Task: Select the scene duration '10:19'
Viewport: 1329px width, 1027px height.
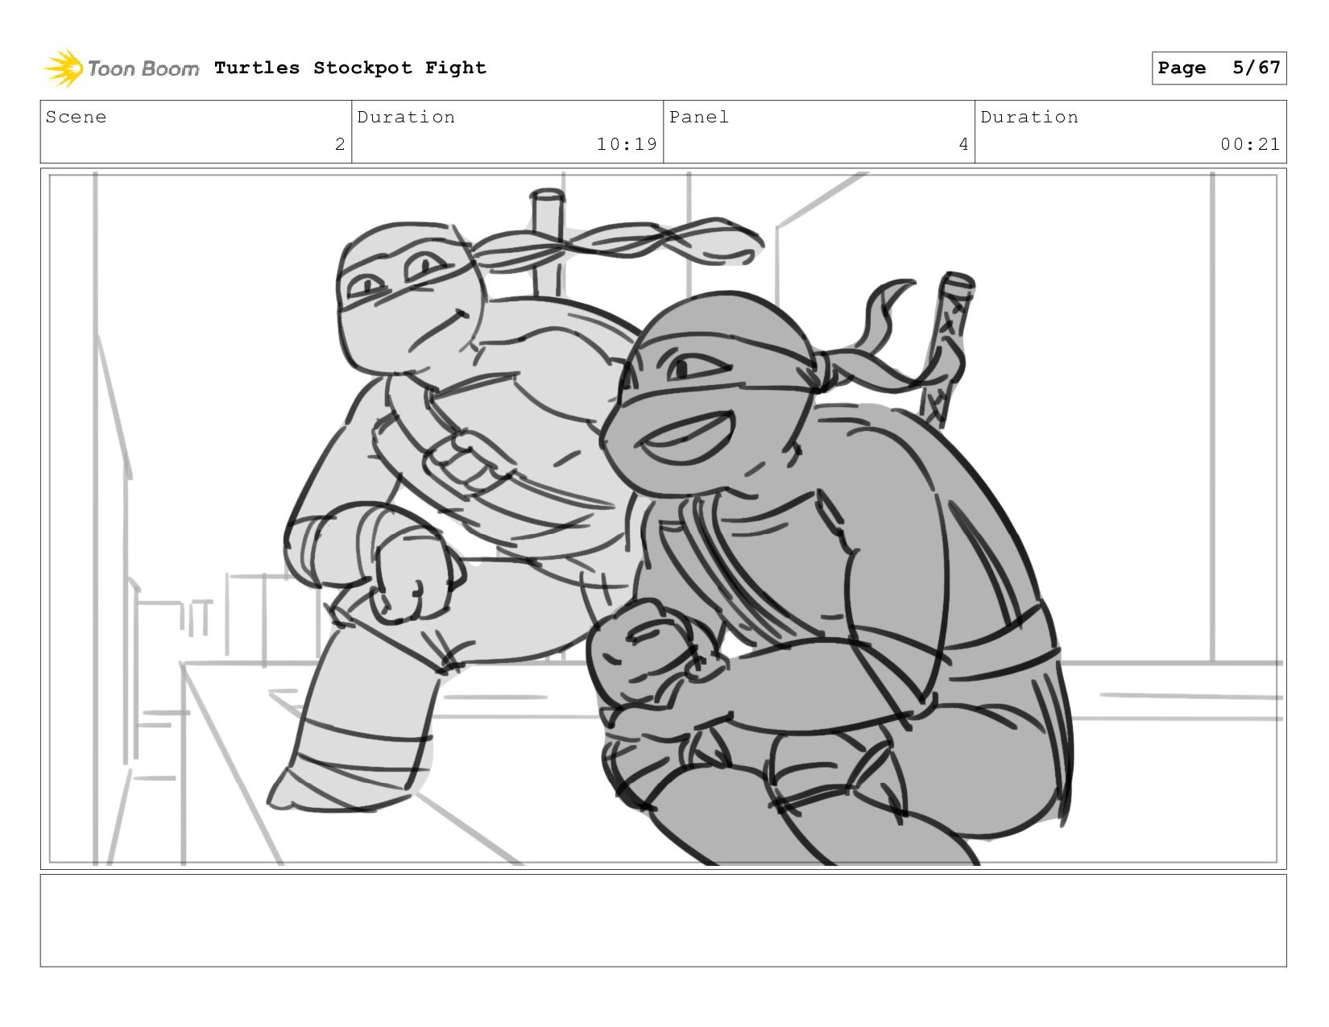Action: [627, 144]
